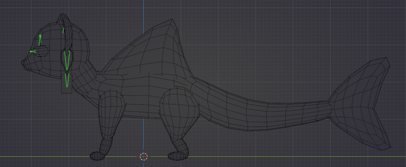Select the lower green neck bone
This screenshot has height=167, width=406.
click(67, 80)
